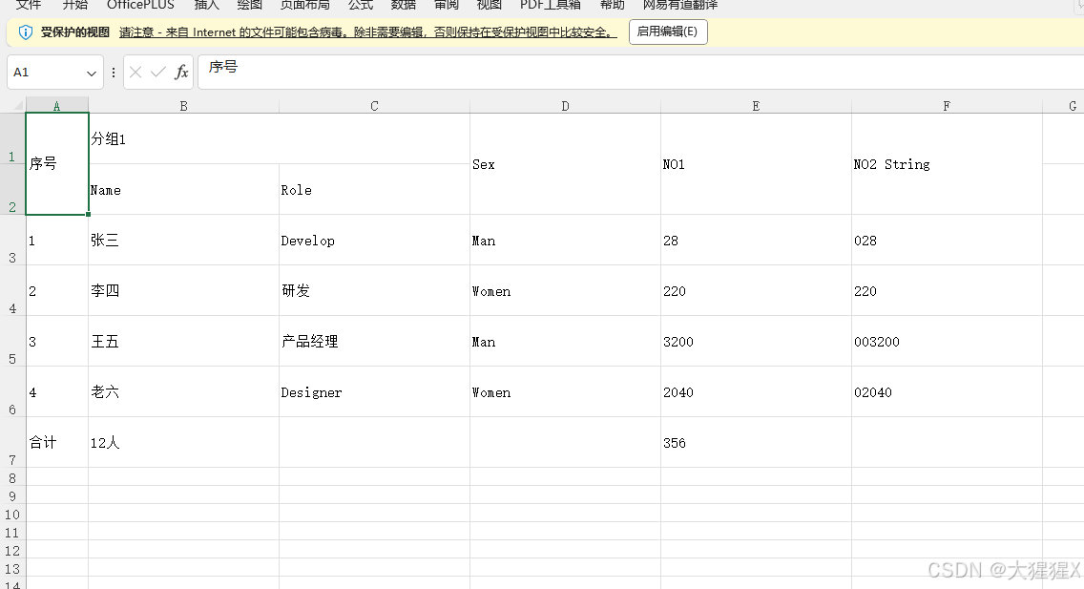Image resolution: width=1084 pixels, height=589 pixels.
Task: Select row 3 header
Action: (12, 240)
